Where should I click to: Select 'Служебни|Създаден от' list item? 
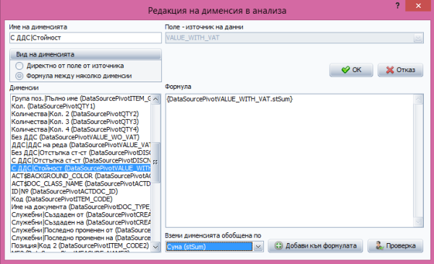coord(81,214)
